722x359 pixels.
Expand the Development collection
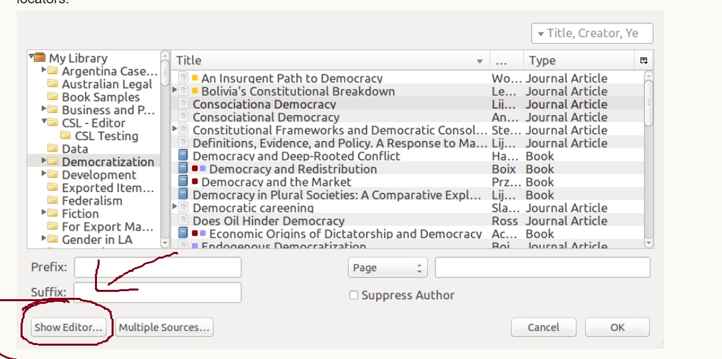(x=44, y=174)
